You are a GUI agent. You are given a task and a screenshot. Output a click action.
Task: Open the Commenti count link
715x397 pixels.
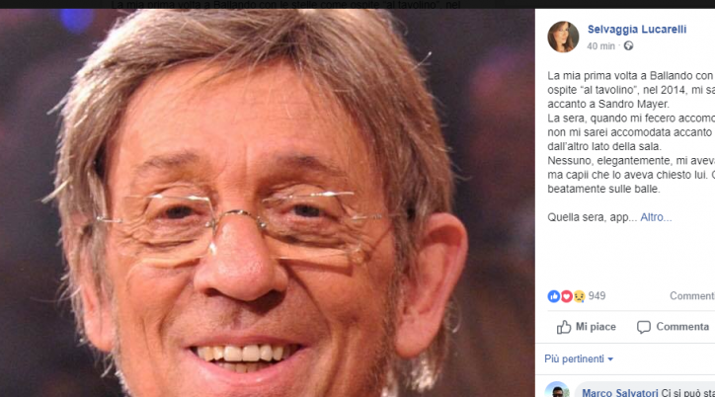692,296
